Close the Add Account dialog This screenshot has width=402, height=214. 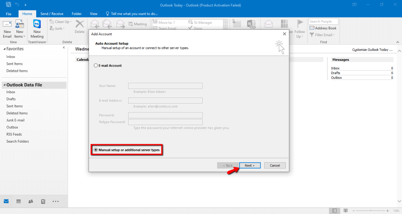pyautogui.click(x=284, y=34)
